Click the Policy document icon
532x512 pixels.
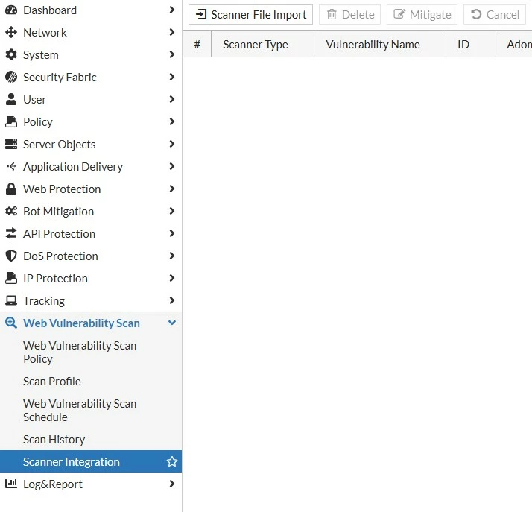[11, 121]
